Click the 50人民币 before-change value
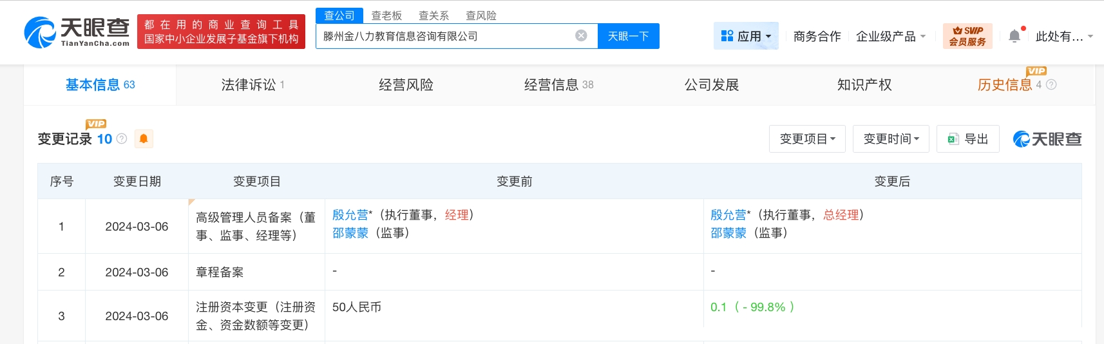 pyautogui.click(x=356, y=307)
